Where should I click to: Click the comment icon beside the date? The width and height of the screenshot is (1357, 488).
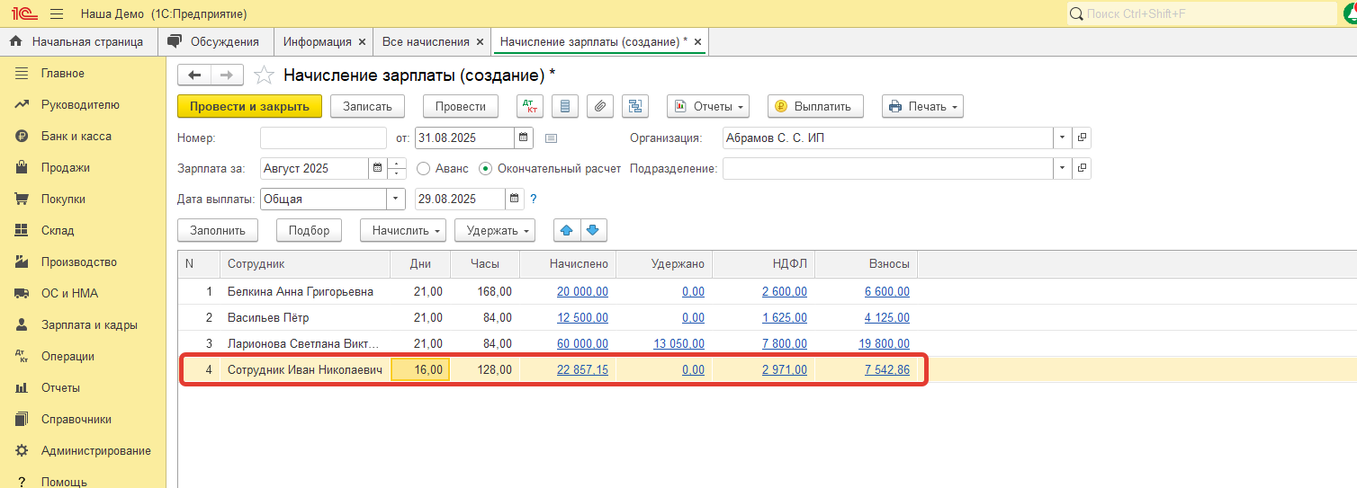click(552, 138)
